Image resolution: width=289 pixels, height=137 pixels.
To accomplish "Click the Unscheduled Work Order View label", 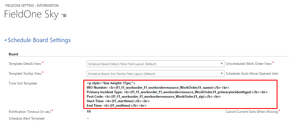I will [x=249, y=64].
